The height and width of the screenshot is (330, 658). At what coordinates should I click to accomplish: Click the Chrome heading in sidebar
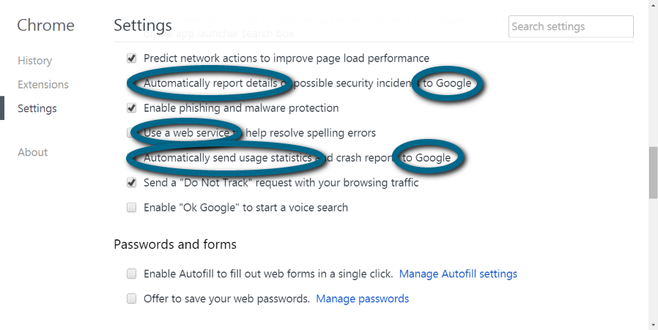click(45, 26)
